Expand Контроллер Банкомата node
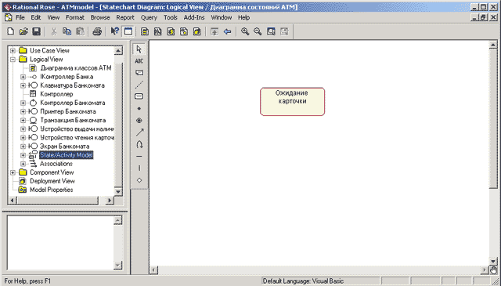 (23, 103)
